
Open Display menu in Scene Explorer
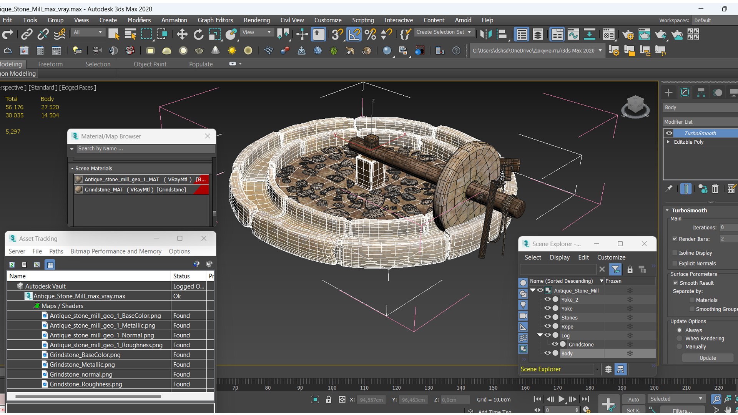tap(560, 257)
